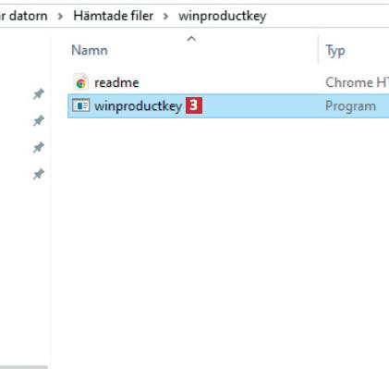The height and width of the screenshot is (369, 389).
Task: Click the red number 3 badge
Action: [194, 105]
